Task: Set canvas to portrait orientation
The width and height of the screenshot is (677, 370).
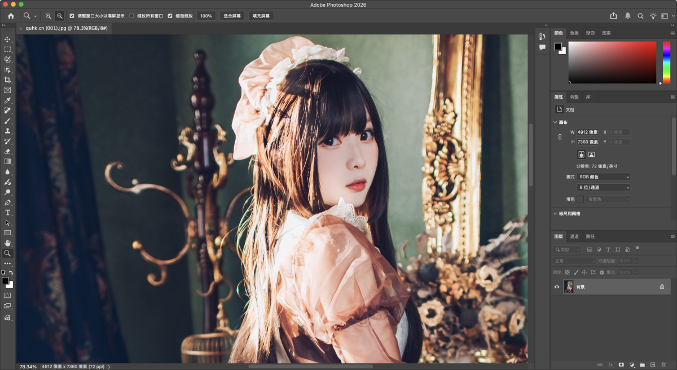Action: [x=581, y=154]
